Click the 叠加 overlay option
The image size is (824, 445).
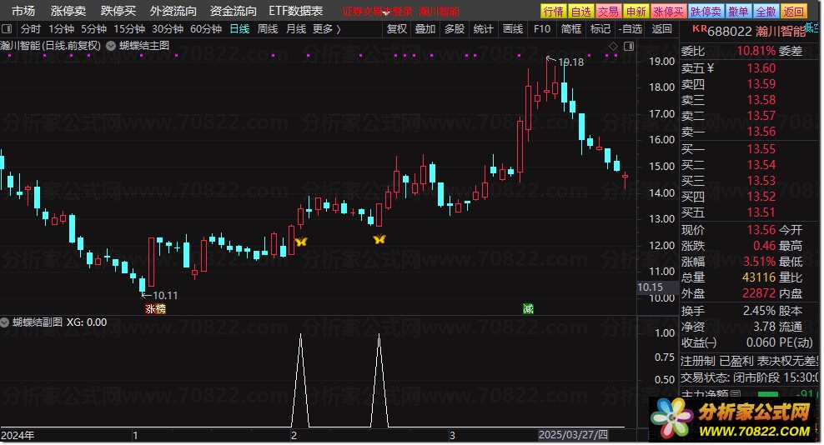tap(425, 29)
